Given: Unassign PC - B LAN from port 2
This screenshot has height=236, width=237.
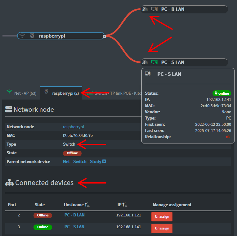Looking at the screenshot, I should [x=162, y=217].
